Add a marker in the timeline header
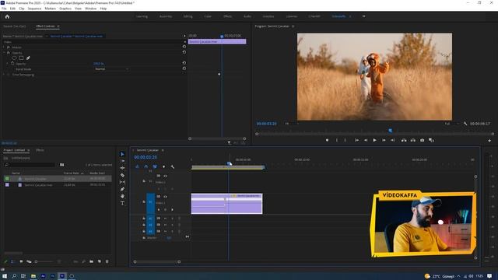498x280 pixels. [x=163, y=166]
